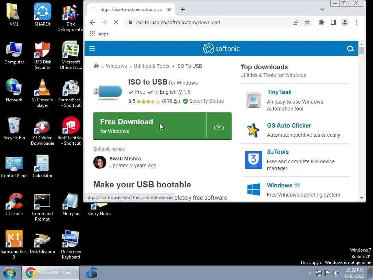Image resolution: width=373 pixels, height=280 pixels.
Task: Select the Calculator desktop icon
Action: tap(43, 166)
